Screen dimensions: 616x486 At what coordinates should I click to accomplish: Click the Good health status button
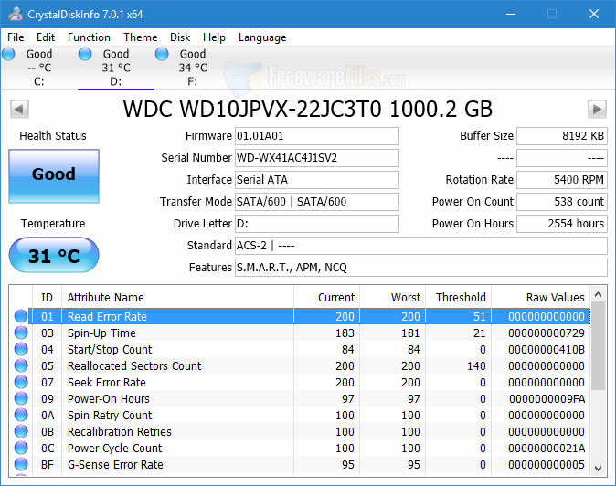point(54,176)
